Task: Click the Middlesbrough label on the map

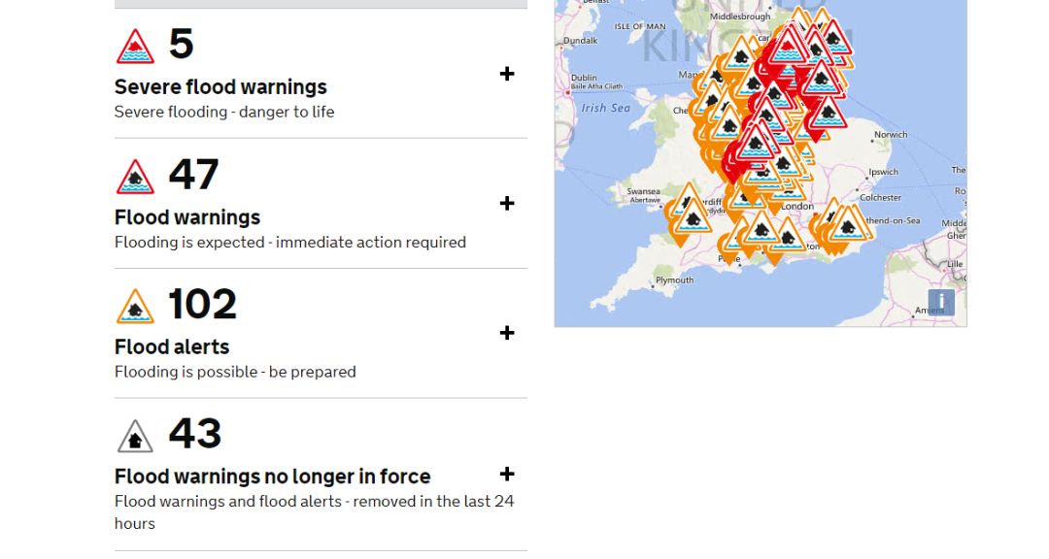Action: pos(740,16)
